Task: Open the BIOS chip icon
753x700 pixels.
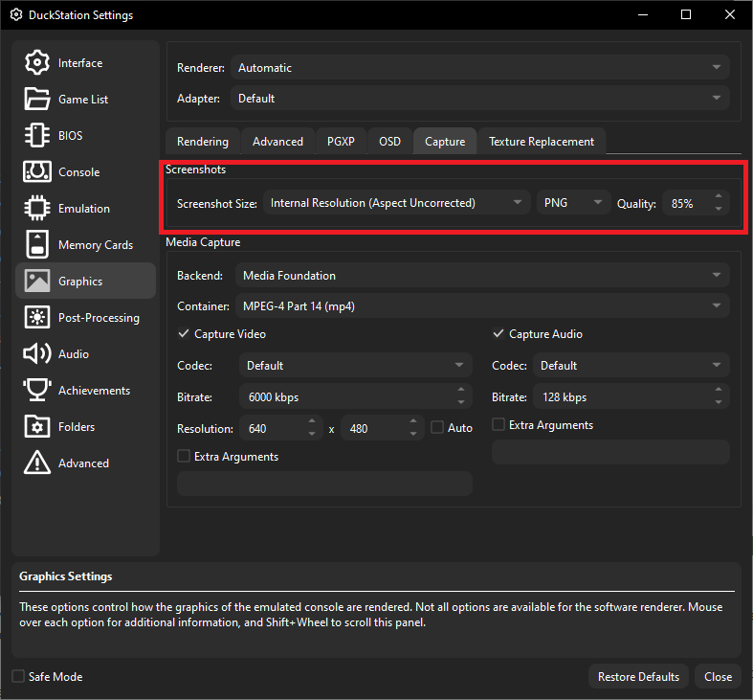Action: click(37, 135)
